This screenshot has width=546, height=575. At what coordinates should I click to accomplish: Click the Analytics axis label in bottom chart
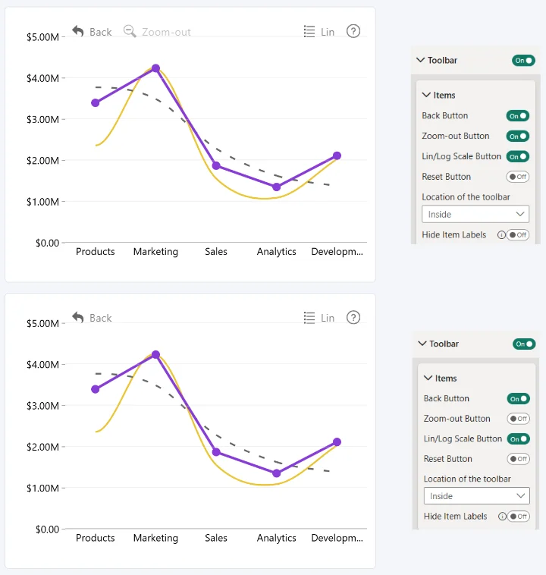pyautogui.click(x=277, y=539)
